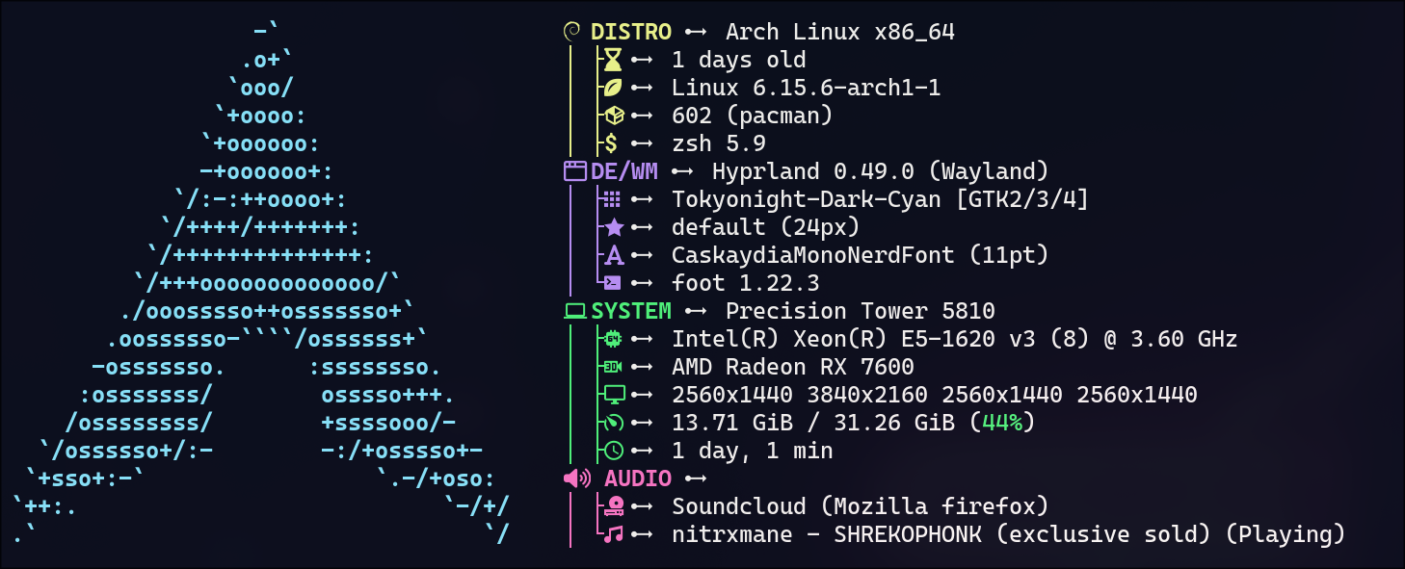Click the DISTRO section heading
1405x569 pixels.
click(630, 33)
